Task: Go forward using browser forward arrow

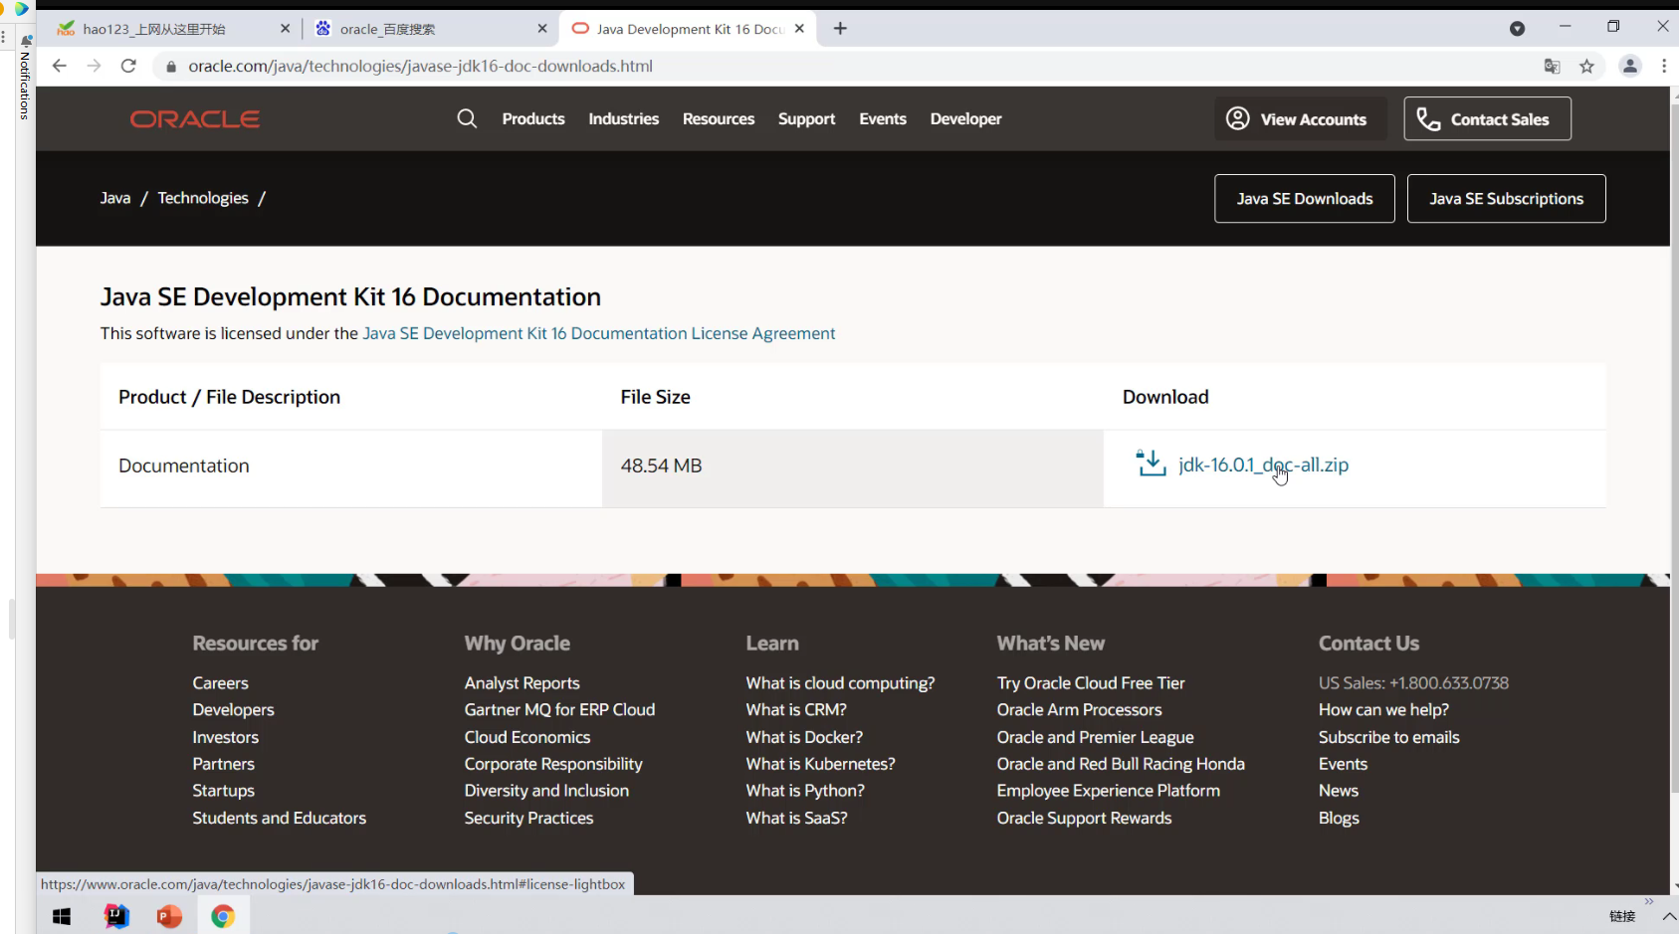Action: [95, 66]
